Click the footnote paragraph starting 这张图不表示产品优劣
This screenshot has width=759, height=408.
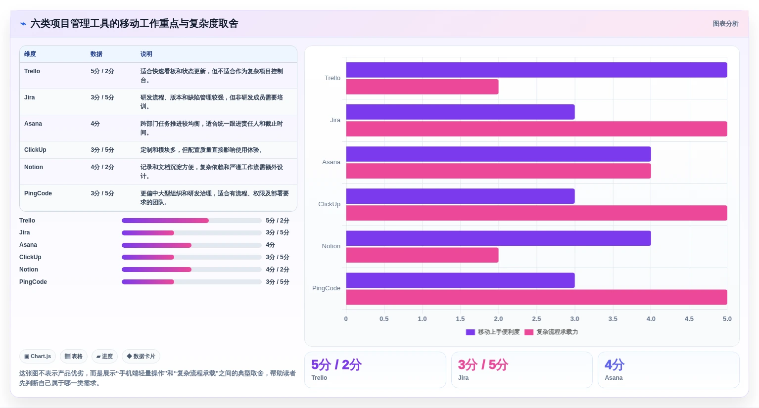click(157, 378)
